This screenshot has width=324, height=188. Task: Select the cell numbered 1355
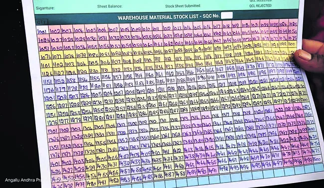(x=101, y=143)
